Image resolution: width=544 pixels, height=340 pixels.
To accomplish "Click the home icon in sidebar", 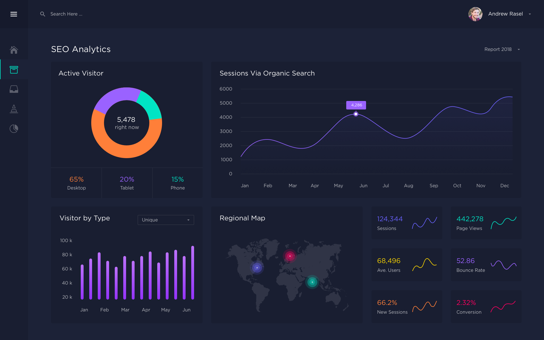I will point(13,51).
